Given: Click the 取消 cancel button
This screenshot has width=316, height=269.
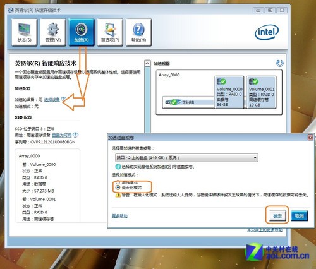Looking at the screenshot, I should pyautogui.click(x=299, y=216).
